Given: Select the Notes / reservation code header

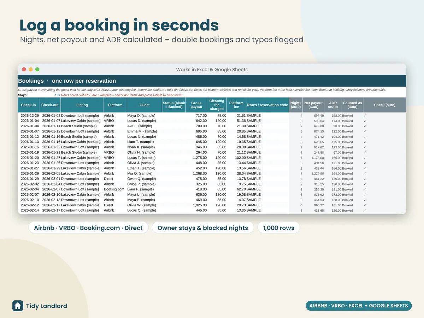Looking at the screenshot, I should 267,105.
